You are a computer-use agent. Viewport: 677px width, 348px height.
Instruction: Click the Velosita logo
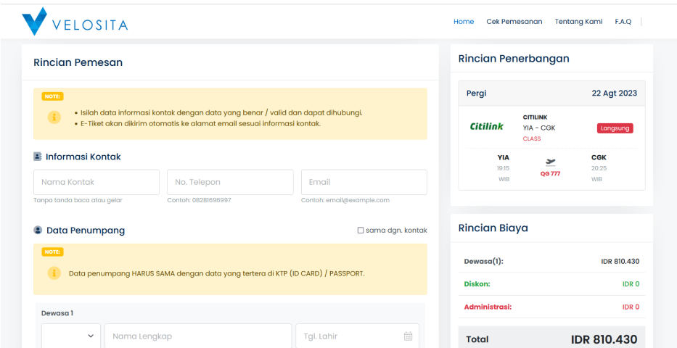(75, 22)
